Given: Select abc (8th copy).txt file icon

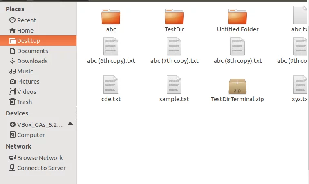Looking at the screenshot, I should (237, 47).
